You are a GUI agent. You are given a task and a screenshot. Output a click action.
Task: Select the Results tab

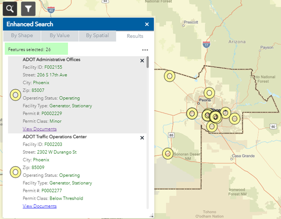(135, 36)
